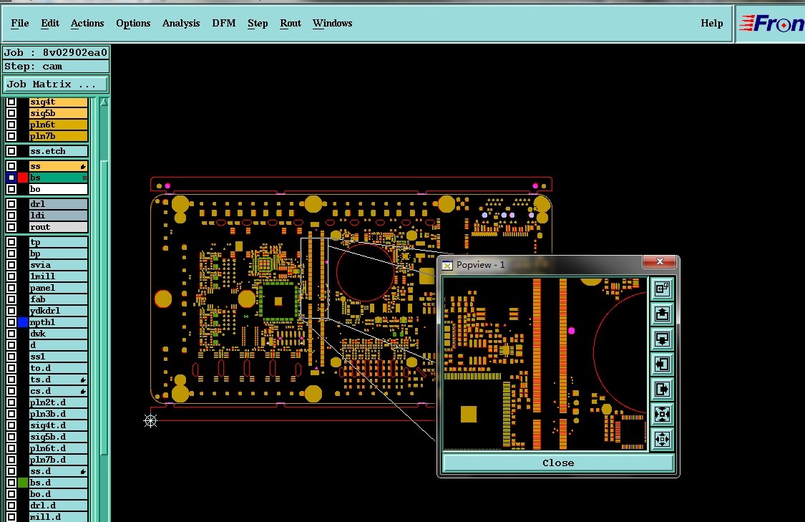
Task: Click the Job Matrix button
Action: pos(55,84)
